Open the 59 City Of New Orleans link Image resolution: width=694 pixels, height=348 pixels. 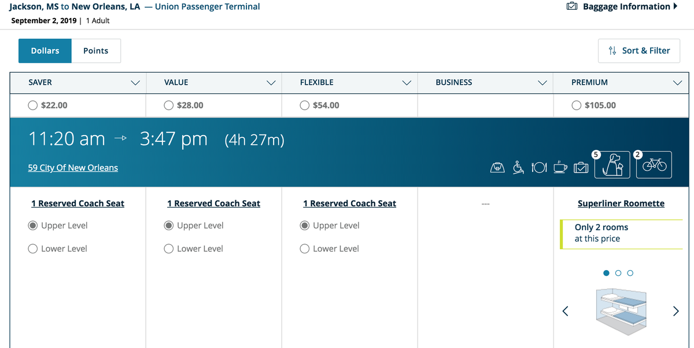click(x=73, y=167)
